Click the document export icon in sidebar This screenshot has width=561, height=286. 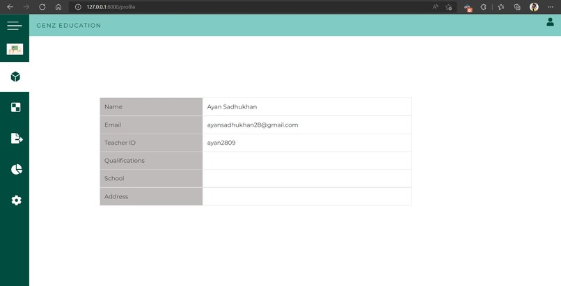click(x=17, y=138)
